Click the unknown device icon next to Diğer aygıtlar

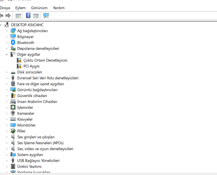tap(13, 54)
